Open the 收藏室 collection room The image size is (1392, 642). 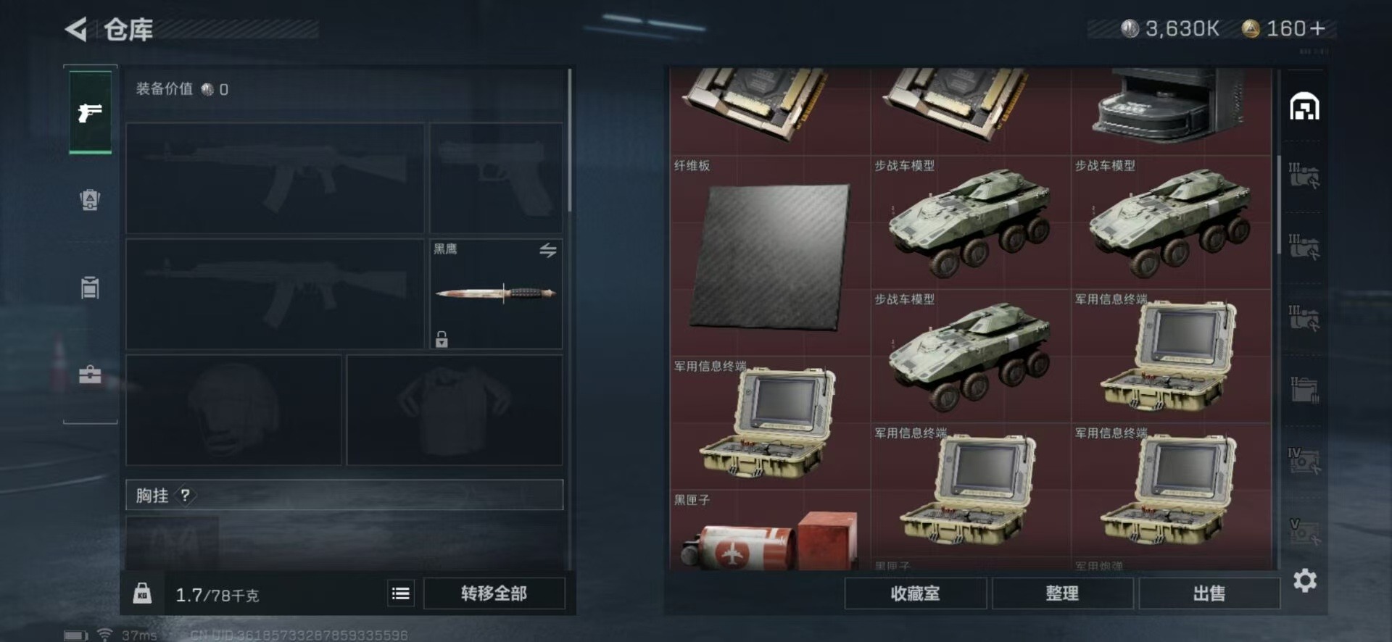point(915,593)
